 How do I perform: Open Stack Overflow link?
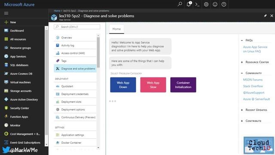[x=253, y=86]
